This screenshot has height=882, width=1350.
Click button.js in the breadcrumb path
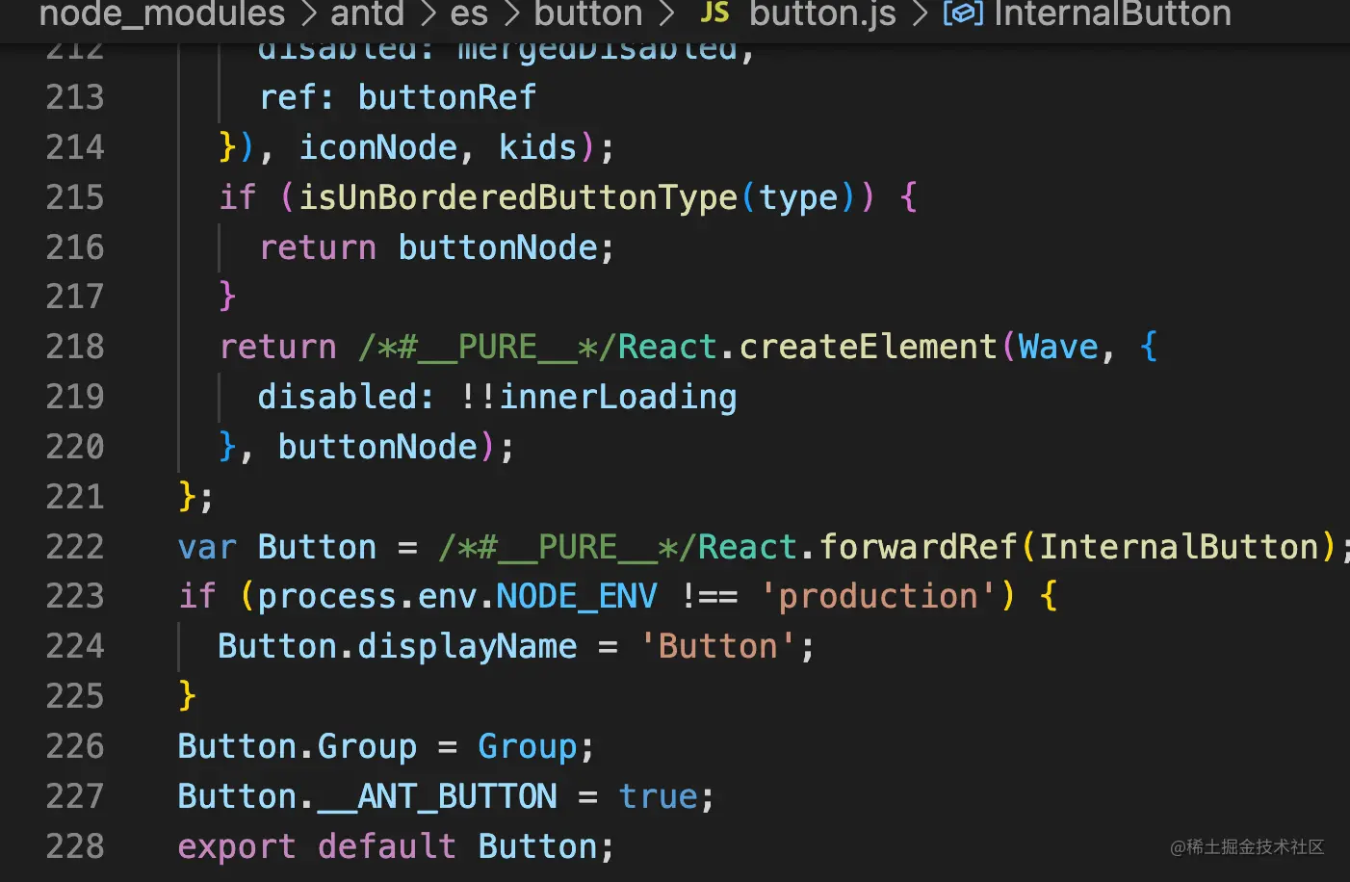[x=822, y=14]
